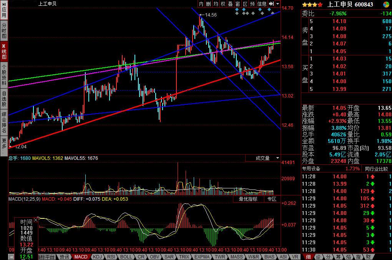The width and height of the screenshot is (392, 260).
Task: Select the 筹 chips tab
Action: [338, 257]
